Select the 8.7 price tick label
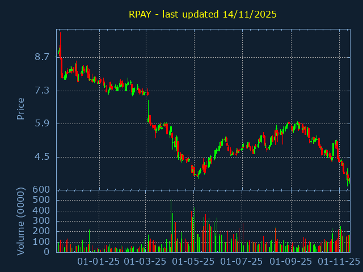This screenshot has height=272, width=363. (x=42, y=57)
